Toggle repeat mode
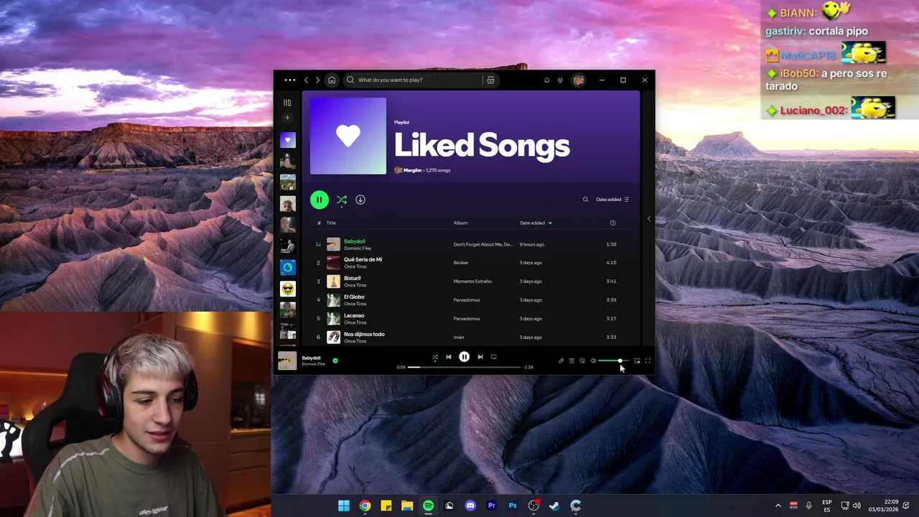The width and height of the screenshot is (919, 517). coord(493,357)
